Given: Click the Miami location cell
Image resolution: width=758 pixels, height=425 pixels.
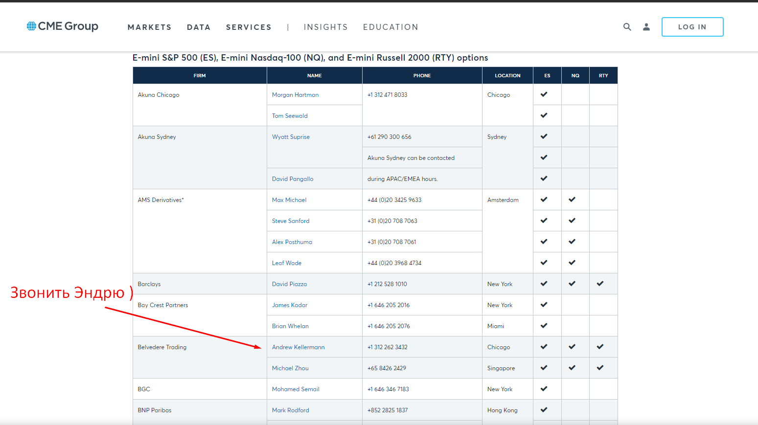Looking at the screenshot, I should (507, 326).
